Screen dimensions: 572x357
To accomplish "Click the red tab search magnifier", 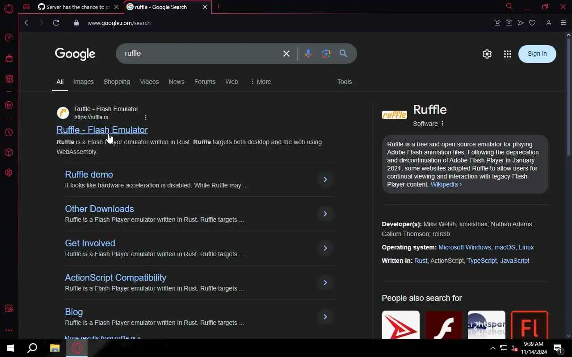I will coord(509,6).
